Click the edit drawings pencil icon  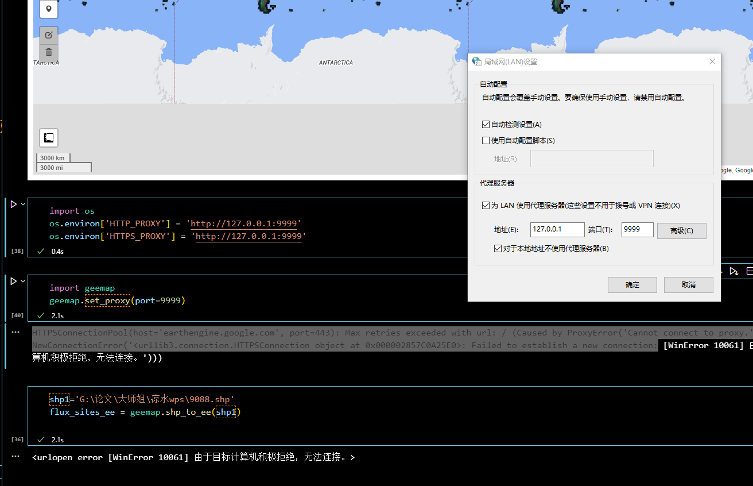point(48,34)
